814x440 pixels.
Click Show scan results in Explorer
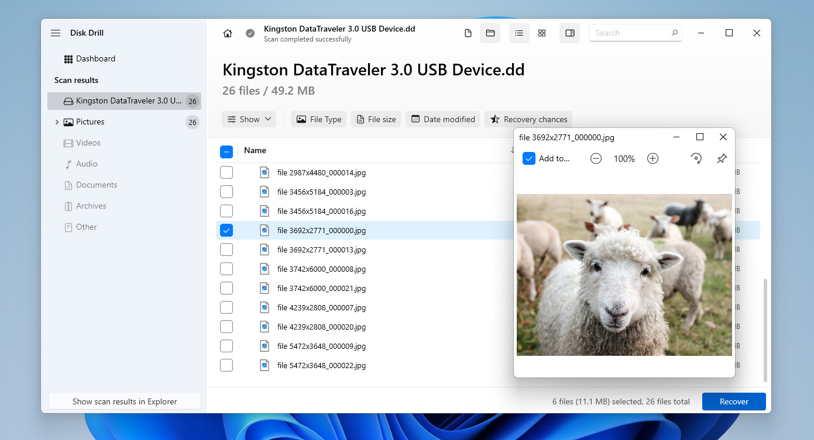point(125,401)
